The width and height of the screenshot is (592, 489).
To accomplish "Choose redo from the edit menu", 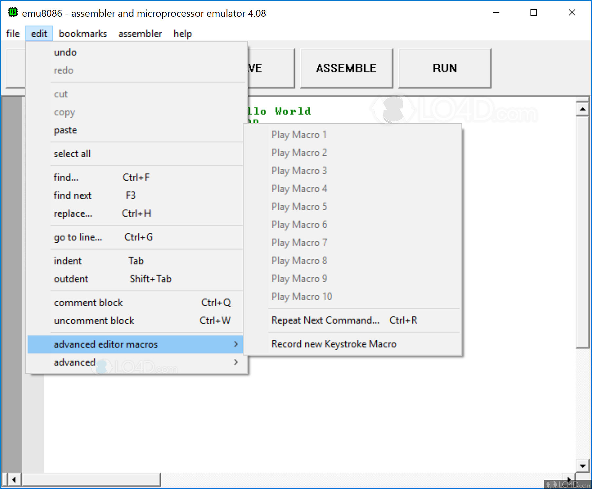I will point(136,70).
